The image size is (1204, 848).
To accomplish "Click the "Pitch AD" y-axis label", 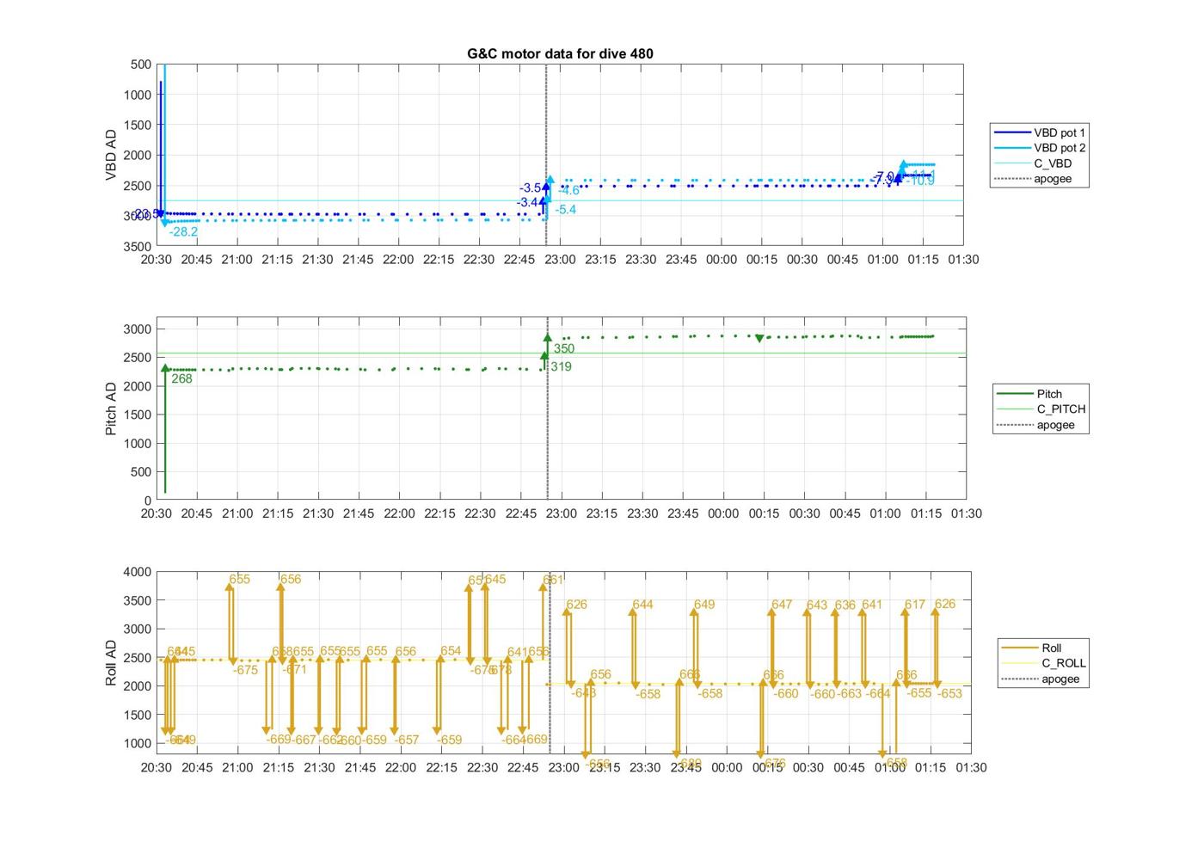I will (x=111, y=409).
